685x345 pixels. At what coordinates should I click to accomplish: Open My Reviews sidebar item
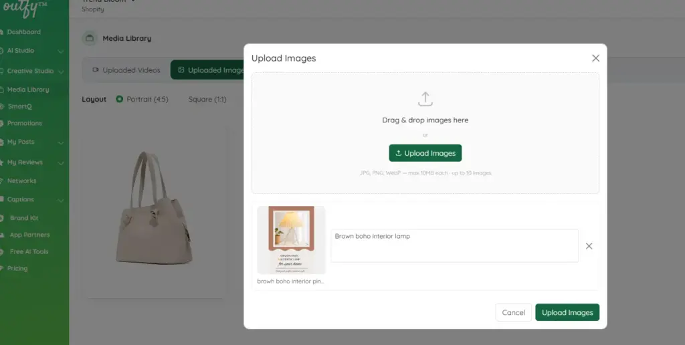pyautogui.click(x=25, y=162)
